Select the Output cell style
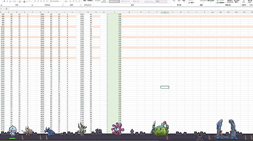 point(161,2)
